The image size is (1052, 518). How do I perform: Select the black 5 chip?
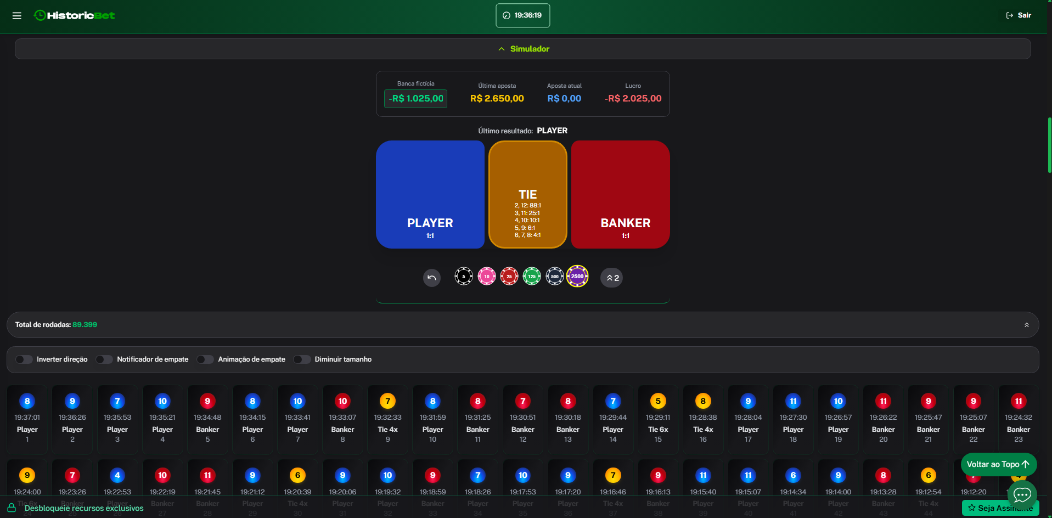tap(464, 276)
